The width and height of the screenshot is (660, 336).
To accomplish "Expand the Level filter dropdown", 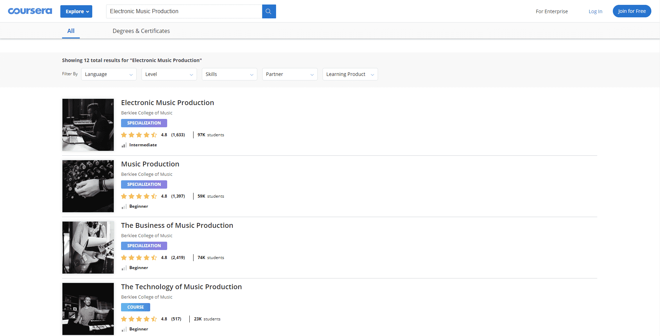I will (x=169, y=74).
